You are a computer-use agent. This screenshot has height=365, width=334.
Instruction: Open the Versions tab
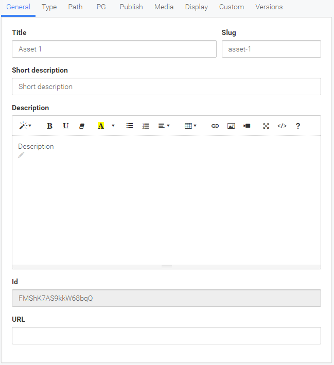coord(269,7)
